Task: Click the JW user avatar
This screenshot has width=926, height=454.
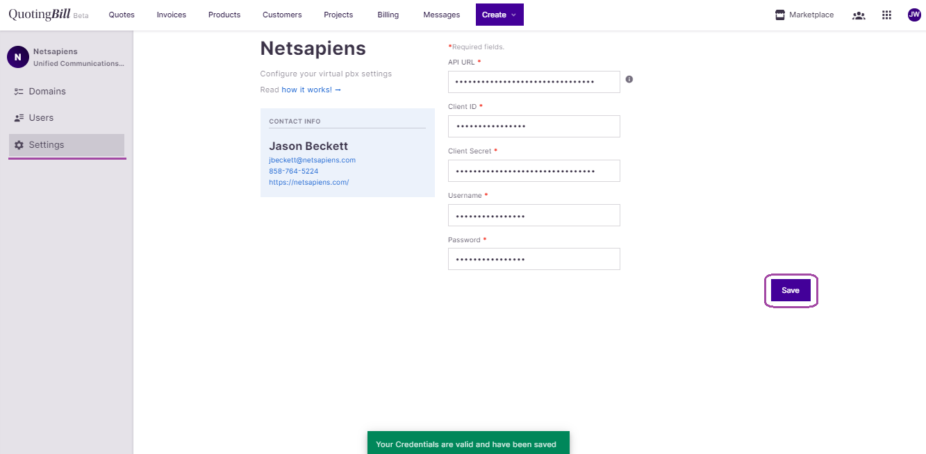Action: coord(914,15)
